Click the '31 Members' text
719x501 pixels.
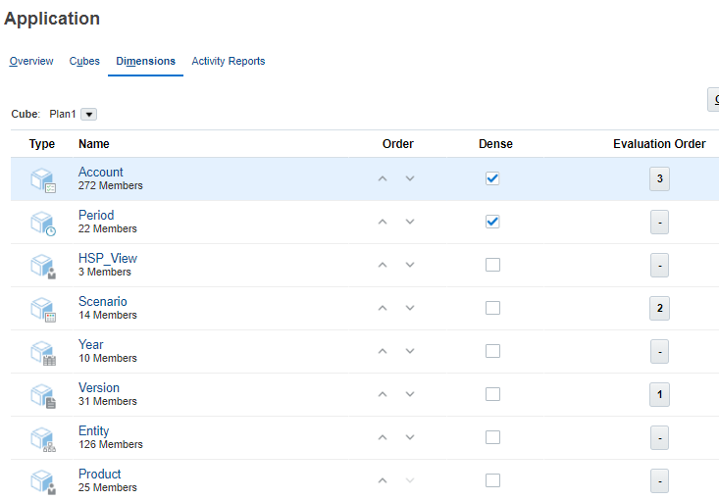[x=108, y=401]
